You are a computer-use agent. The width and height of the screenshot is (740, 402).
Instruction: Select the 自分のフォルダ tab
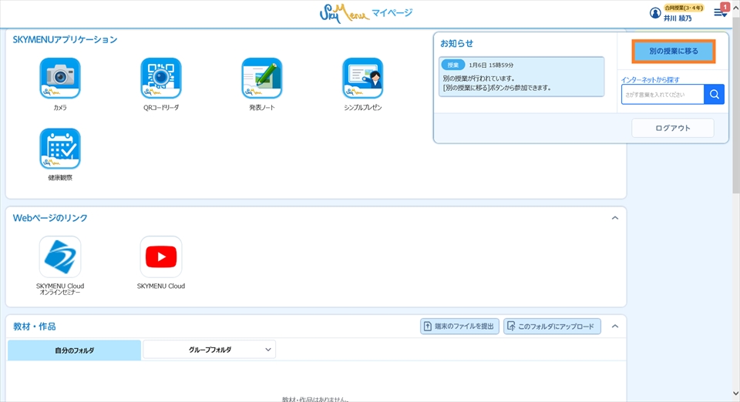(x=75, y=350)
